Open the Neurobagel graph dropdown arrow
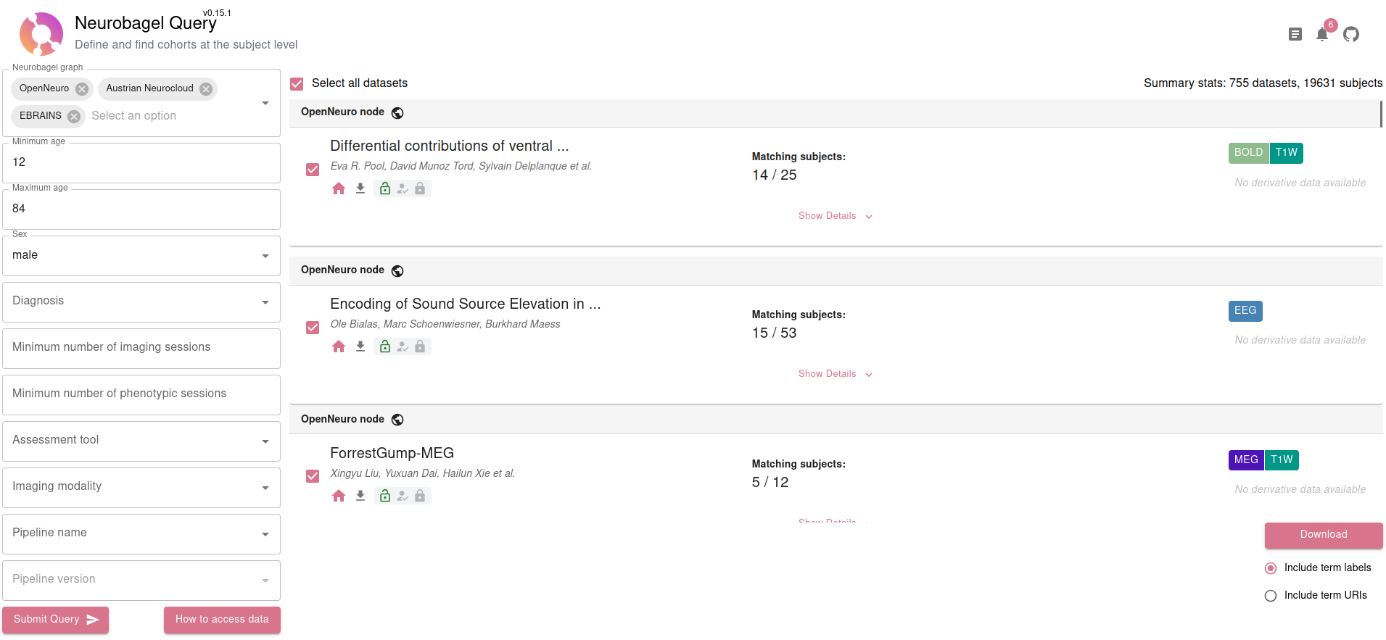The width and height of the screenshot is (1386, 640). (265, 103)
